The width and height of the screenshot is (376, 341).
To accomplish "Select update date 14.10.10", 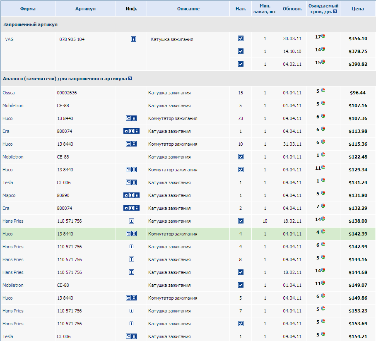I will (x=292, y=51).
